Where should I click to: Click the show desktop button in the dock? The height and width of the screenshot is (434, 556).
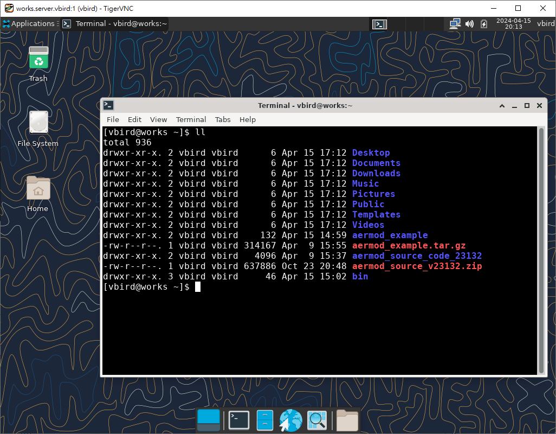[209, 420]
